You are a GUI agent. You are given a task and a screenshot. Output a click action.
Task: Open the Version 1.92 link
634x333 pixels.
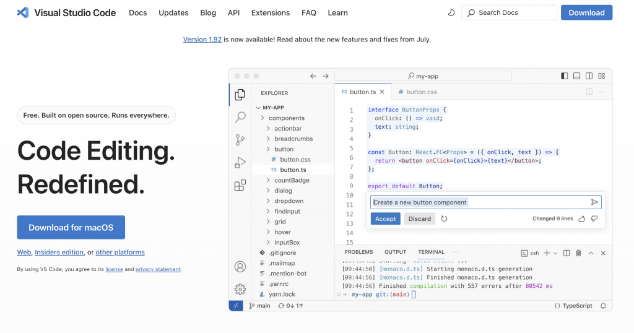click(x=202, y=39)
